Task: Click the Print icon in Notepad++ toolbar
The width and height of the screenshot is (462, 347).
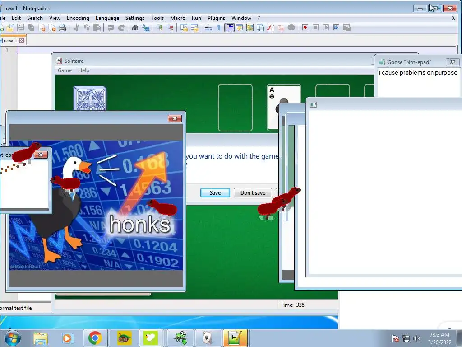Action: tap(62, 28)
